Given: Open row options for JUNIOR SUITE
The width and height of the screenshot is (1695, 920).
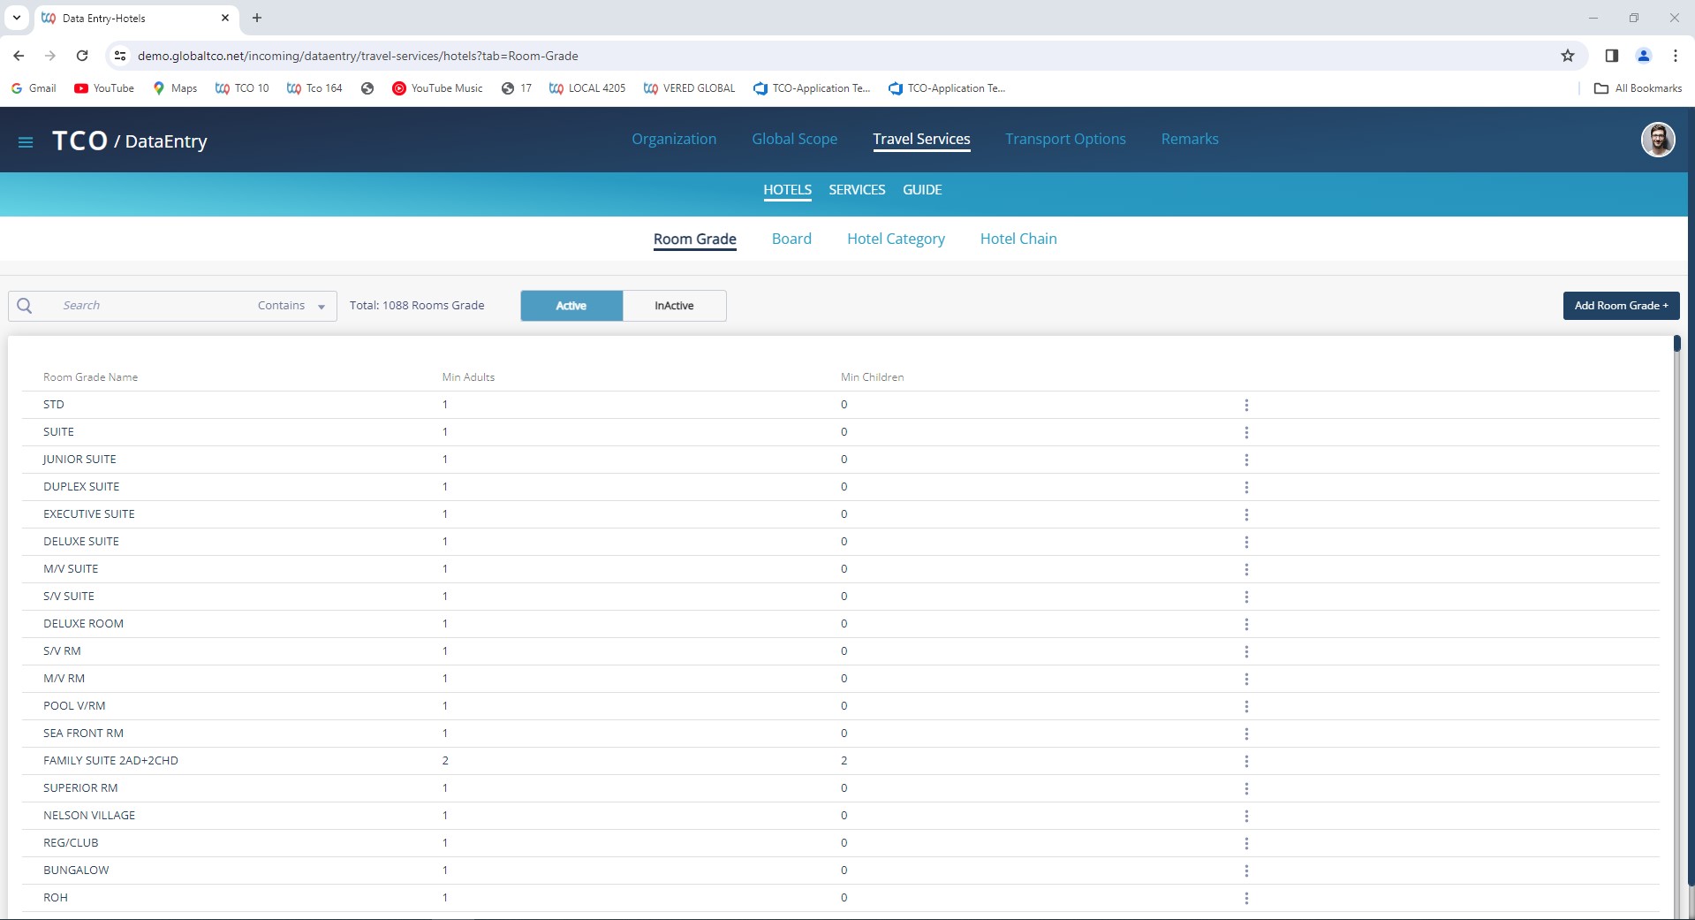Looking at the screenshot, I should 1246,460.
